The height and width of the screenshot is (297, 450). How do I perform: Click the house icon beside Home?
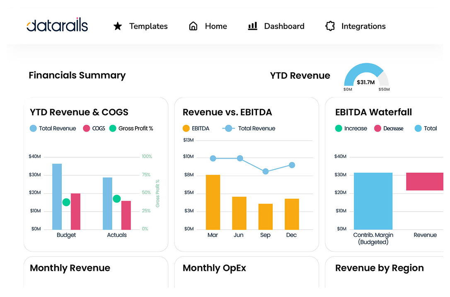tap(193, 26)
